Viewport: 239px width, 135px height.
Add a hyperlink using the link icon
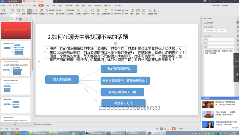click(150, 12)
